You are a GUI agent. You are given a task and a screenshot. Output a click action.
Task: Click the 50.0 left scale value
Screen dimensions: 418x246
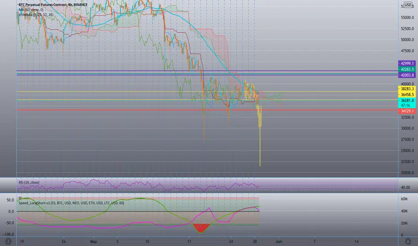10,200
